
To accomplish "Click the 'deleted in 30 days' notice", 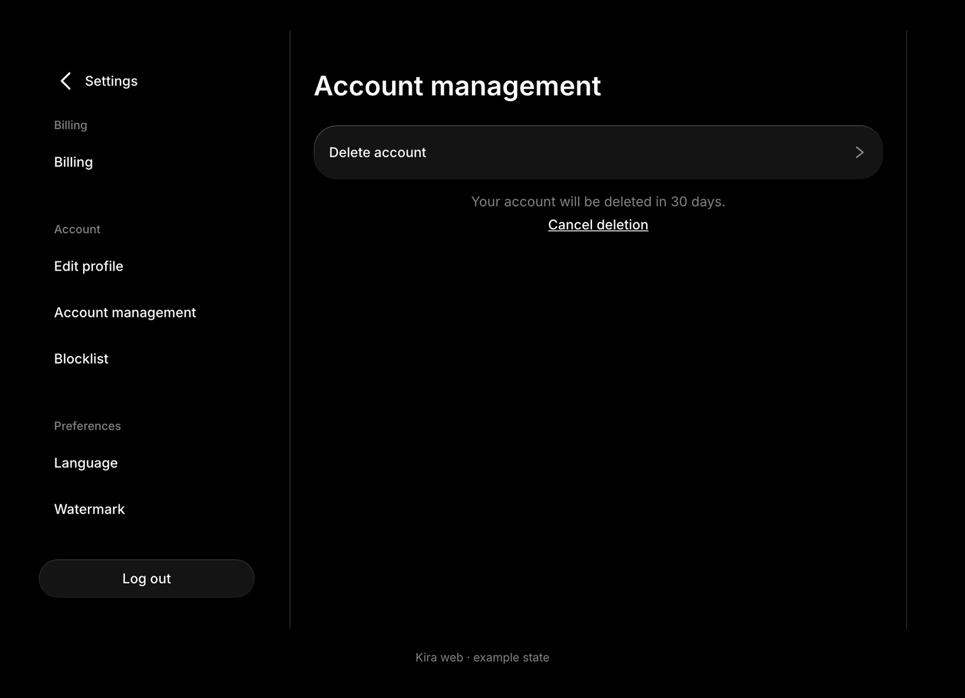I will click(x=598, y=202).
